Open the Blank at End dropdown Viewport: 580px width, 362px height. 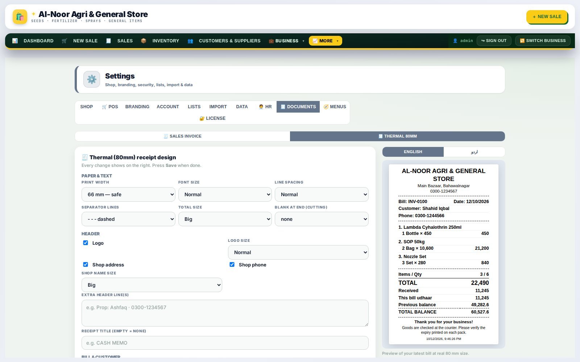(x=322, y=219)
